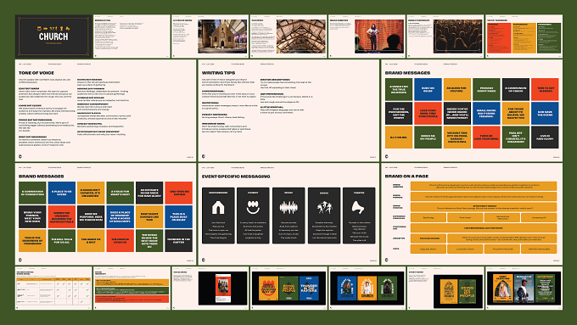Viewport: 577px width, 325px height.
Task: Open the slide with the phone post mockup
Action: 210,288
